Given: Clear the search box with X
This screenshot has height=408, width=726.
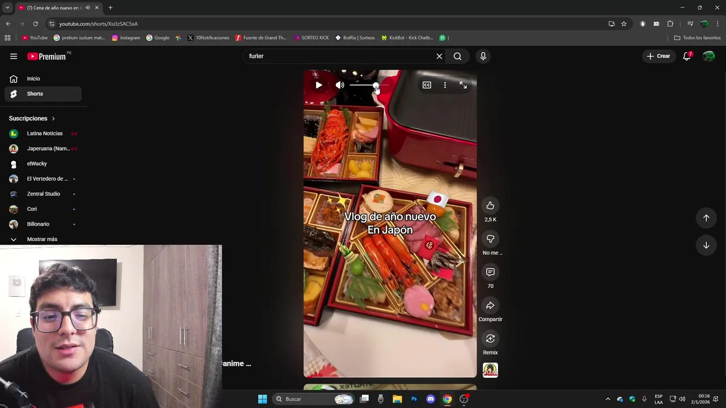Looking at the screenshot, I should [x=439, y=56].
